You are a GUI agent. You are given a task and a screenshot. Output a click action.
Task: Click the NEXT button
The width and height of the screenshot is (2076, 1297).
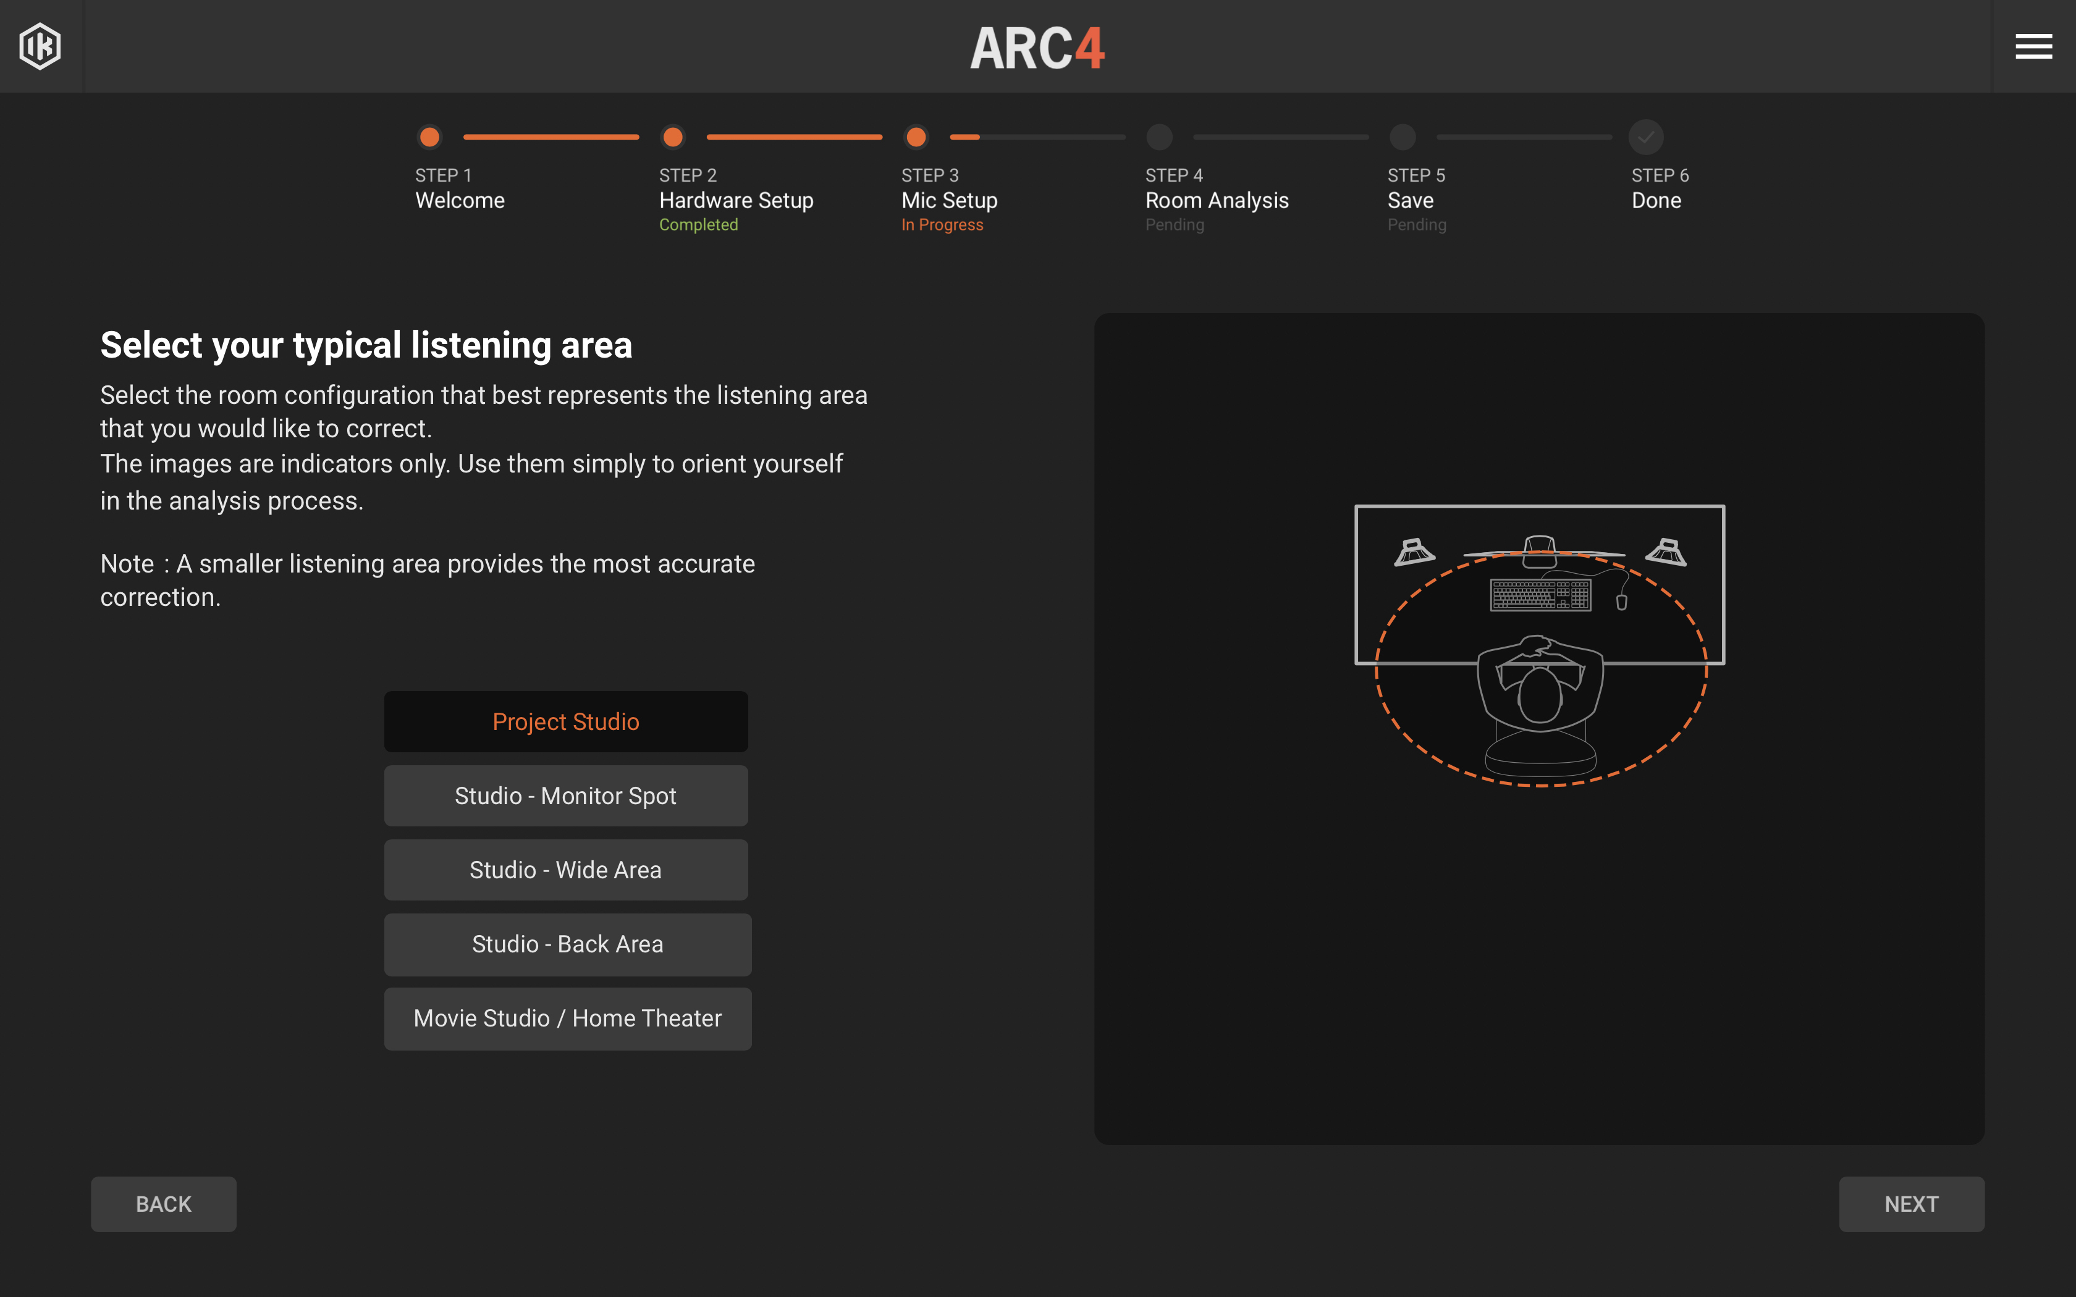(x=1912, y=1203)
